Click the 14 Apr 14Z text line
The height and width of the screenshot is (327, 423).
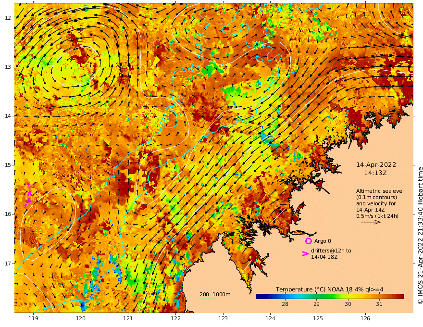tap(371, 210)
